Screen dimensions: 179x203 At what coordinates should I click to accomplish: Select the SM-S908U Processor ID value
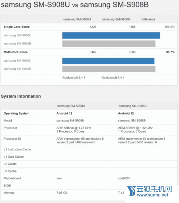tap(80, 141)
